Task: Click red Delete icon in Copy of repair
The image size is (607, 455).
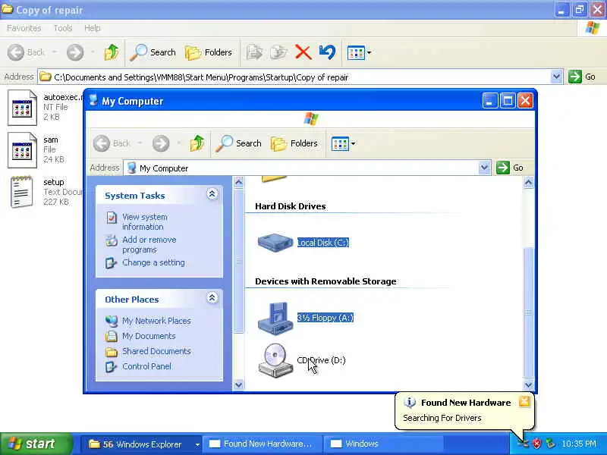Action: (303, 52)
